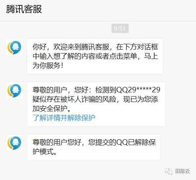
Task: Click the 9:51 timestamp label
Action: click(120, 28)
